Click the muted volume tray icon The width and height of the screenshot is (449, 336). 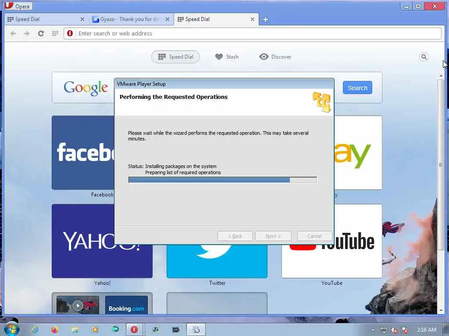(394, 330)
